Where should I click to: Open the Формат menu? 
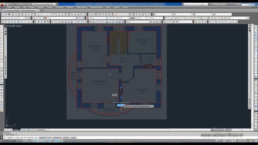pos(41,7)
